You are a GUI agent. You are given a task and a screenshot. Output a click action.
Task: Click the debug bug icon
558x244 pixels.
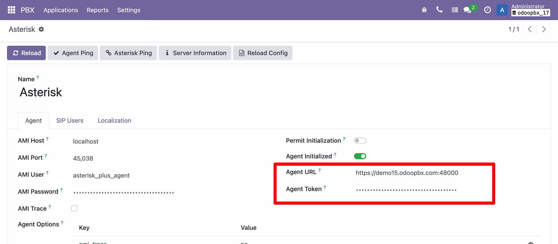pos(424,10)
